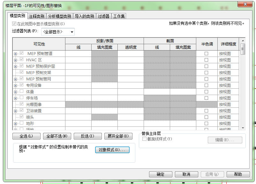Uncheck visibility of MEP 预制支架
This screenshot has width=256, height=184.
pos(22,72)
